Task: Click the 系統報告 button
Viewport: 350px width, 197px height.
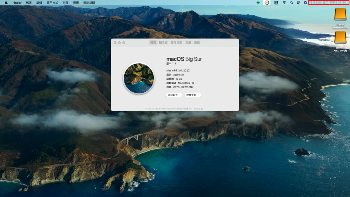Action: click(x=174, y=95)
